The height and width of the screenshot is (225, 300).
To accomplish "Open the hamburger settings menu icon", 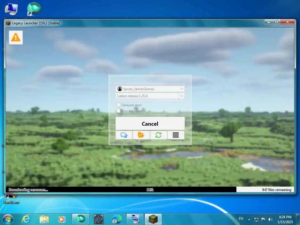I will (x=176, y=135).
